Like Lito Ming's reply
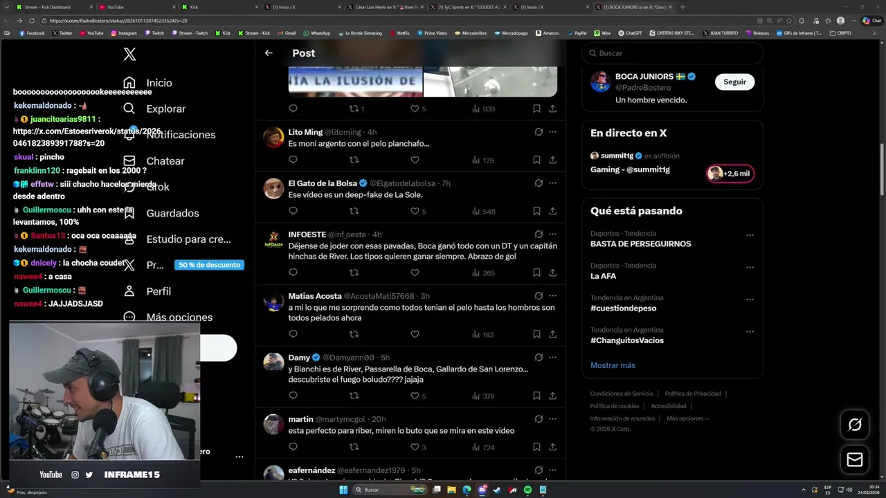This screenshot has width=886, height=498. 415,160
